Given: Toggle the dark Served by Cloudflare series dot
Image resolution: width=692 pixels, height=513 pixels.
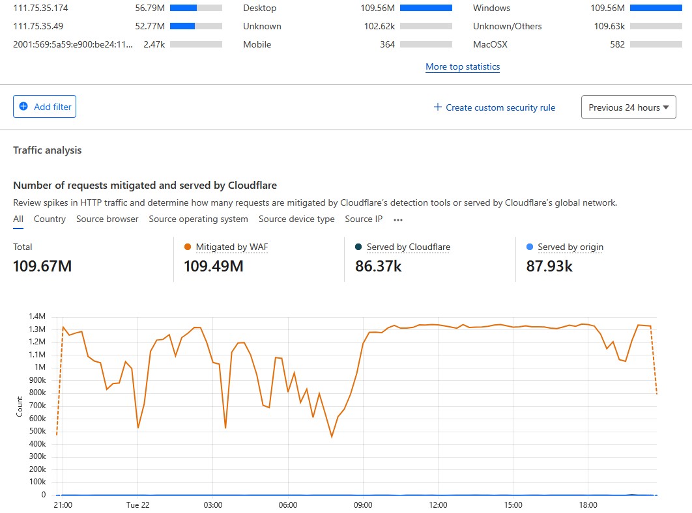Looking at the screenshot, I should 359,247.
